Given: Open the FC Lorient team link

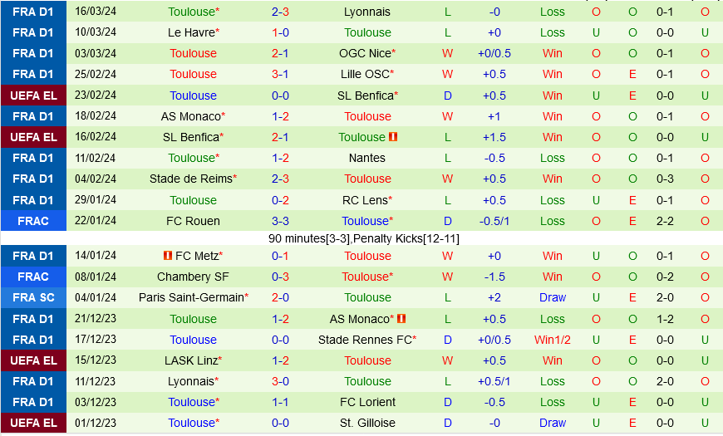Looking at the screenshot, I should coord(367,402).
